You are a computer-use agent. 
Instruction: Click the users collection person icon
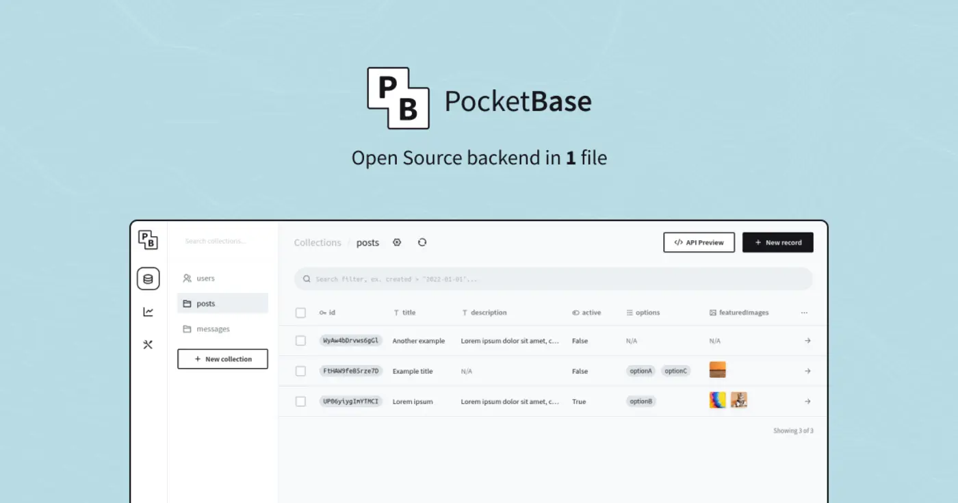pyautogui.click(x=187, y=278)
